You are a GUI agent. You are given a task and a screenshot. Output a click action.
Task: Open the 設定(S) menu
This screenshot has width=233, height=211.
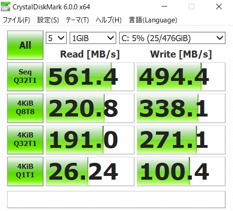48,20
